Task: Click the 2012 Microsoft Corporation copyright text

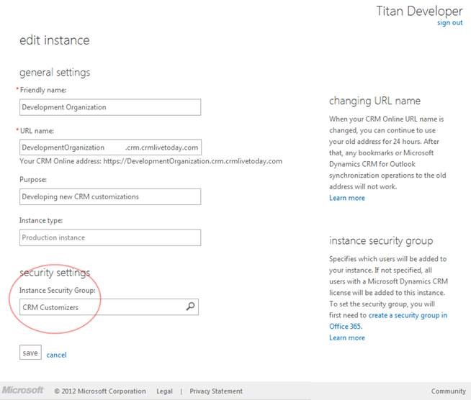Action: point(100,391)
